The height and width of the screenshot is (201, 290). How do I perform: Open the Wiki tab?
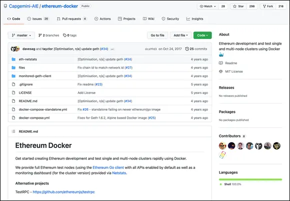point(148,19)
